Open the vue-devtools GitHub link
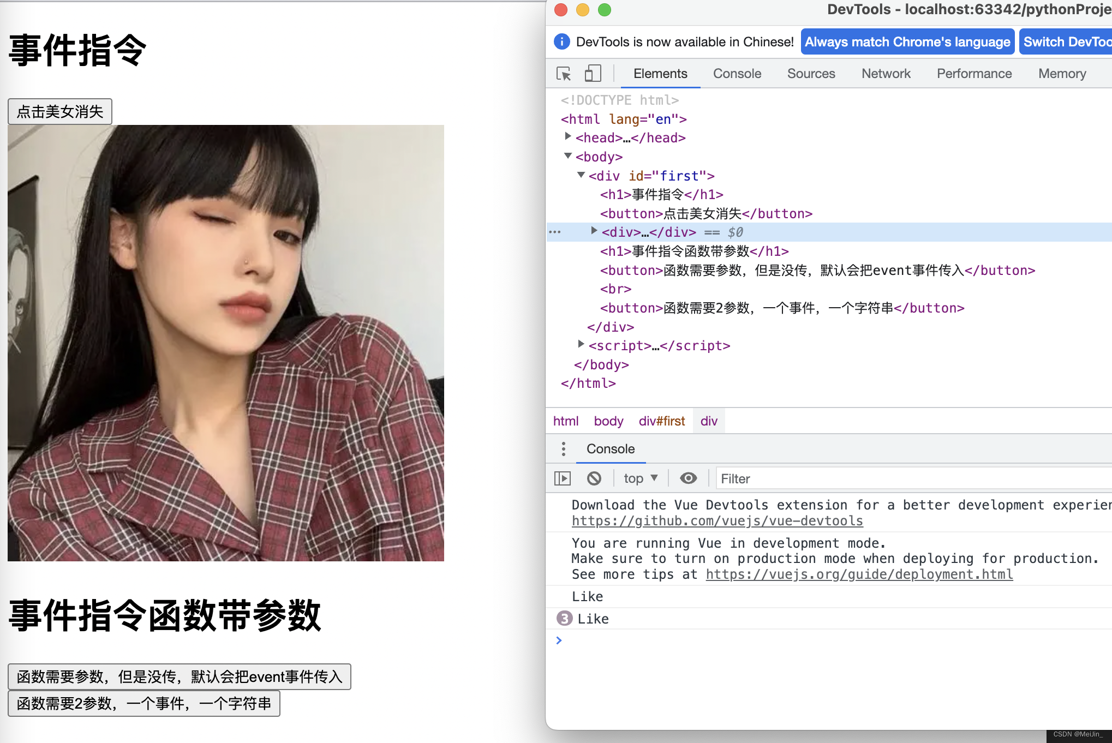The image size is (1112, 743). (x=717, y=521)
